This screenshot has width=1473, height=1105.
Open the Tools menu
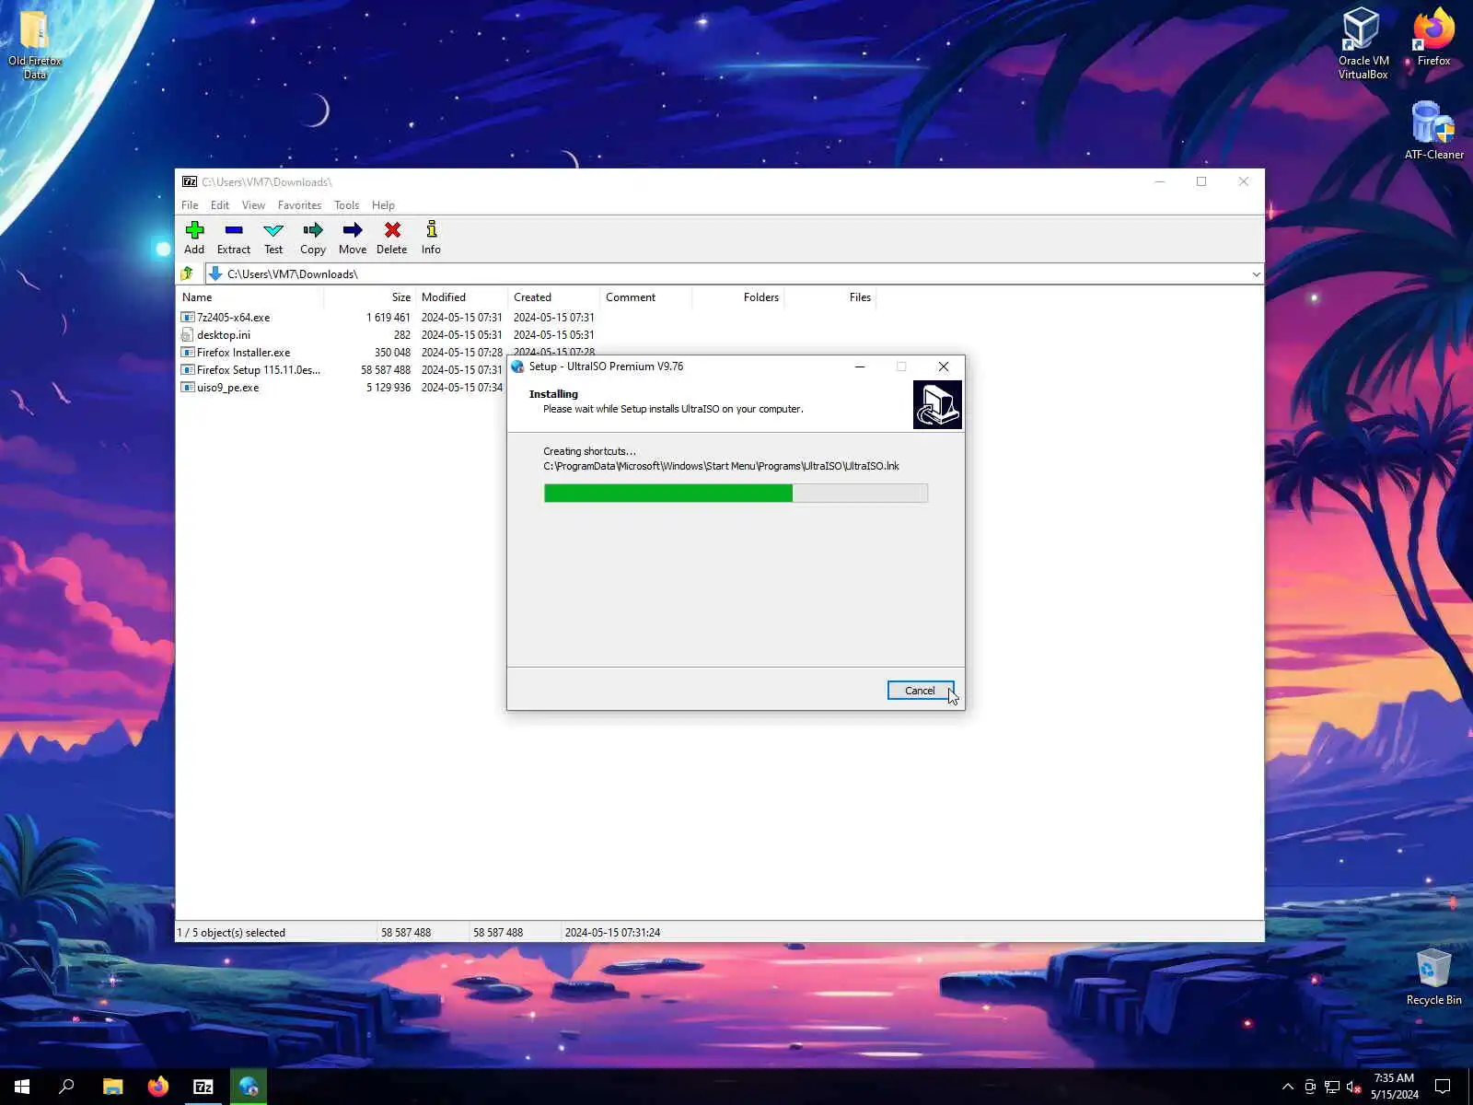point(346,205)
